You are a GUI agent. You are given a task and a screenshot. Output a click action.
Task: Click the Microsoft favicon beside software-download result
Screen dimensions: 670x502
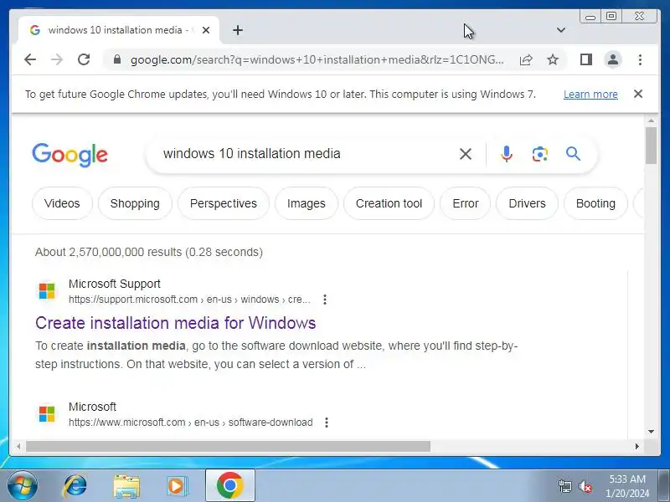(x=47, y=413)
